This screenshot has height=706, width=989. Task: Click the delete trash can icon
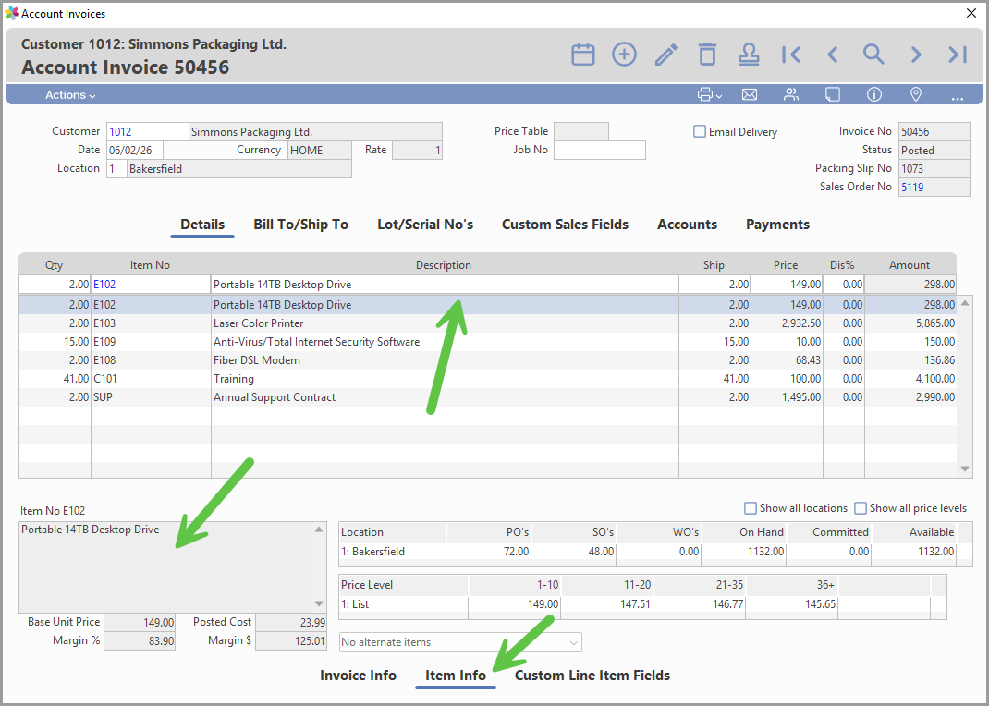(708, 55)
